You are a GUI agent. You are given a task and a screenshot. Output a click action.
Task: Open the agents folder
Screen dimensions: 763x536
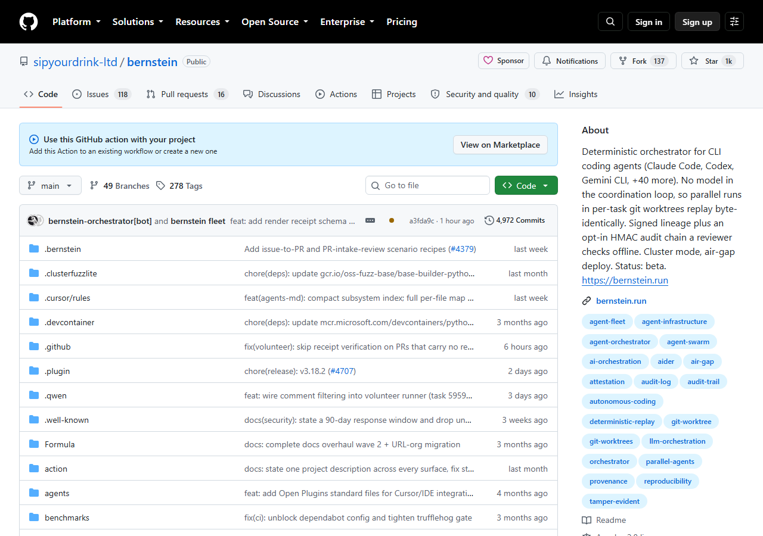[x=57, y=493]
